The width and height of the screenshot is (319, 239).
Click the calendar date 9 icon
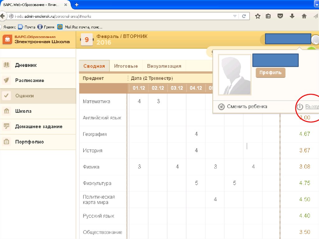pyautogui.click(x=87, y=40)
